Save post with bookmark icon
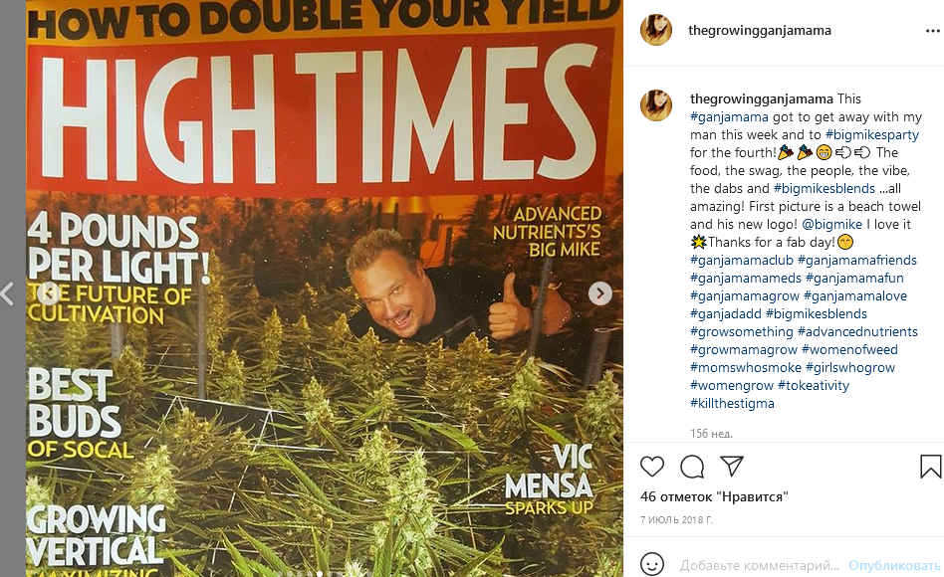Viewport: 944px width, 577px height. [930, 467]
